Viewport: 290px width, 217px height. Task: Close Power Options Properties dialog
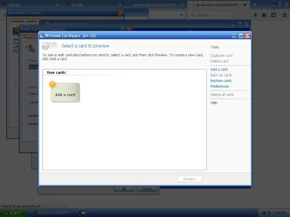click(x=129, y=29)
